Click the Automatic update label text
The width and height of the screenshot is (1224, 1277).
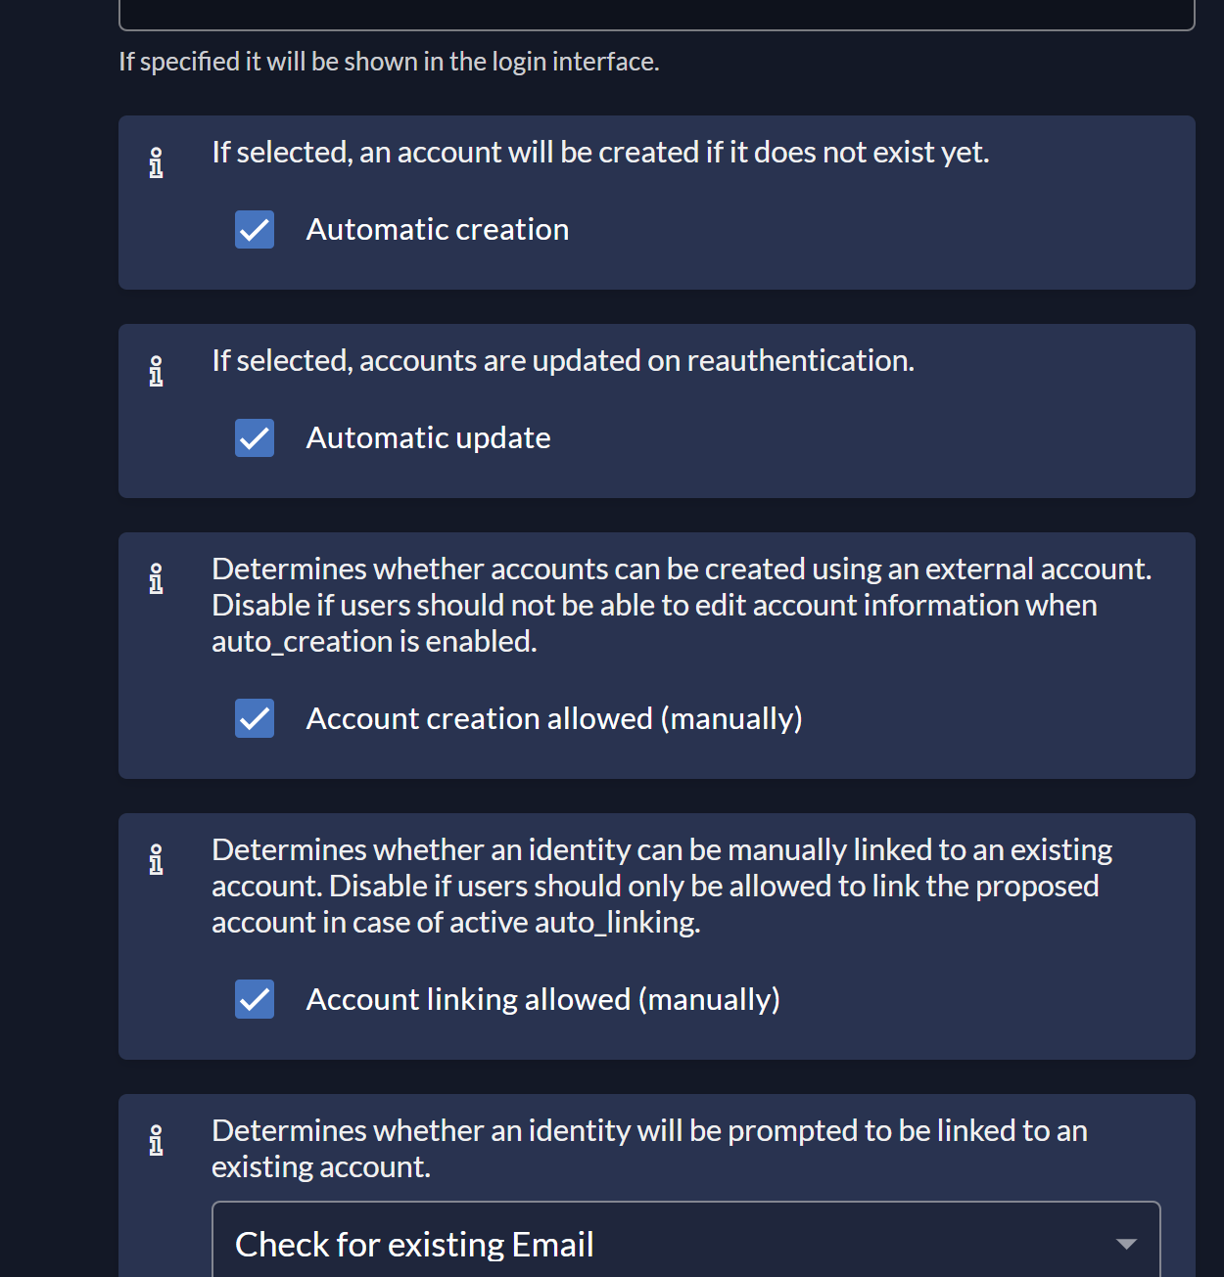point(428,437)
